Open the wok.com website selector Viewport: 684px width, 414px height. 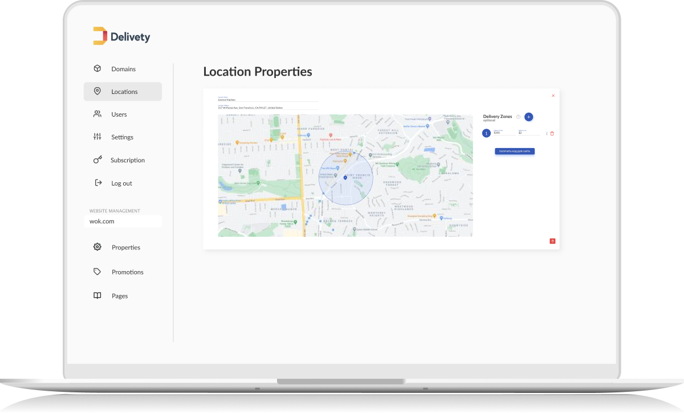click(123, 221)
